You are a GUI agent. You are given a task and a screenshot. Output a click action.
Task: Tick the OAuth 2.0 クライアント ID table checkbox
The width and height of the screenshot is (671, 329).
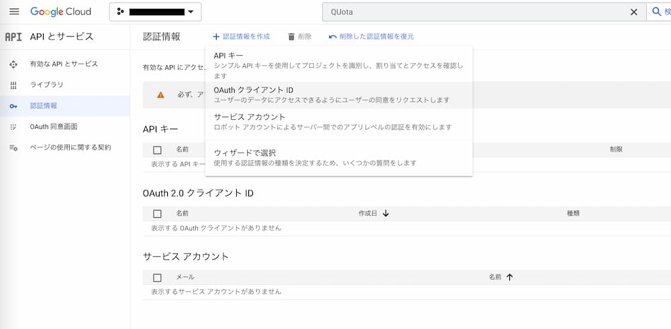click(157, 214)
